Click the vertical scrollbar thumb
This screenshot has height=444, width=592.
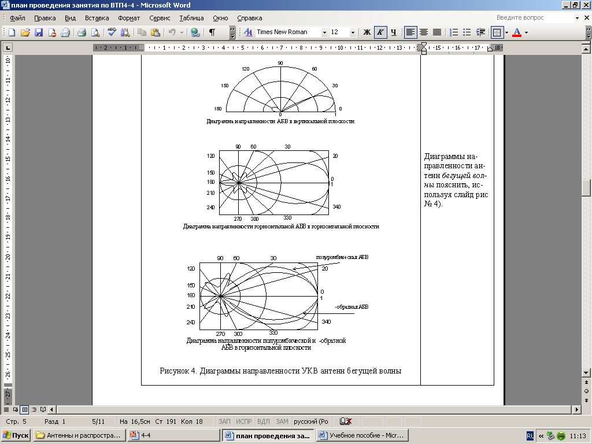[x=586, y=188]
